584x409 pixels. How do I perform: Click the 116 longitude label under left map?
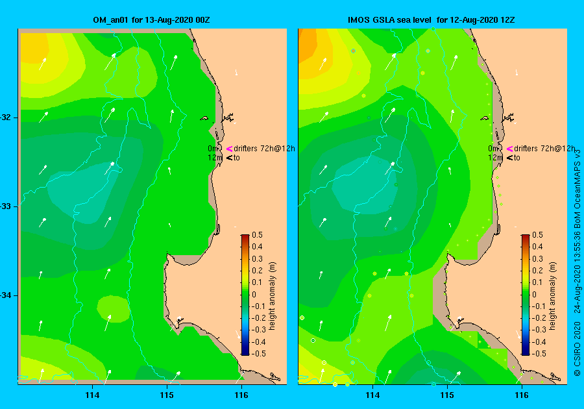[241, 395]
